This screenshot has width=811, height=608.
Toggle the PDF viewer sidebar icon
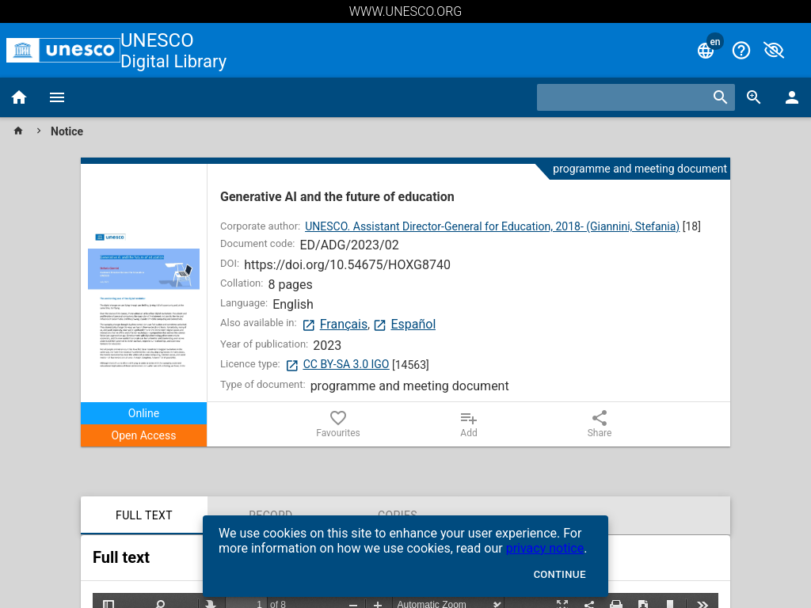click(x=108, y=604)
